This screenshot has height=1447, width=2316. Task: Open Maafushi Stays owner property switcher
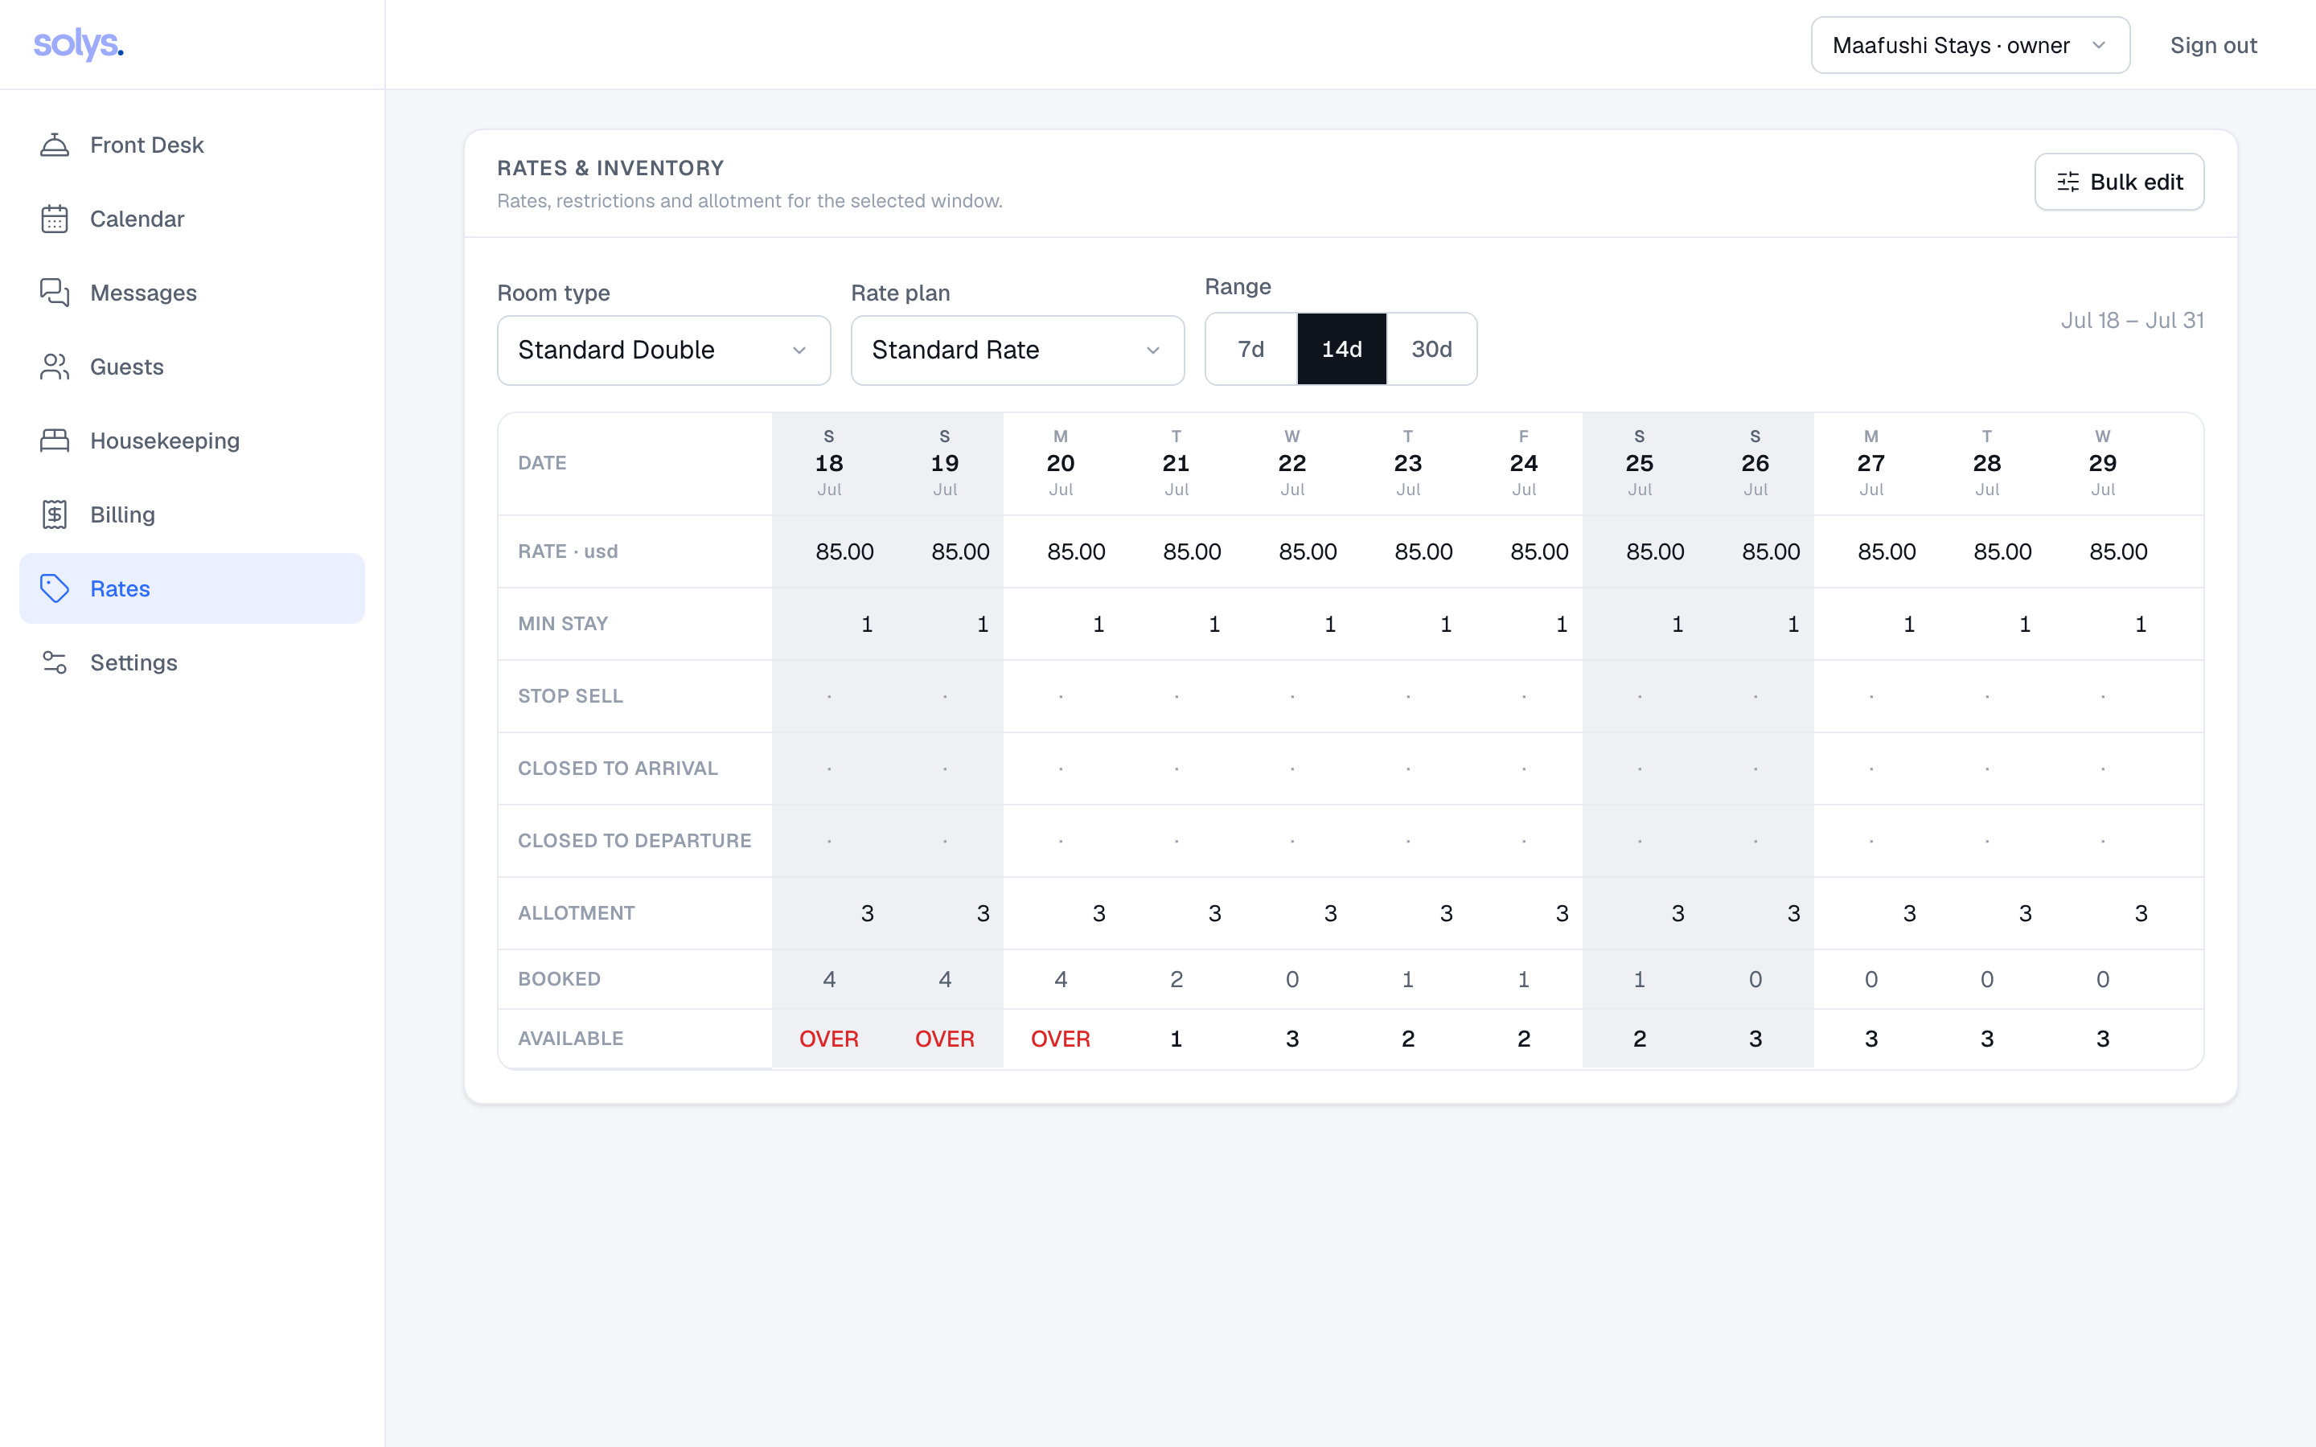1969,45
